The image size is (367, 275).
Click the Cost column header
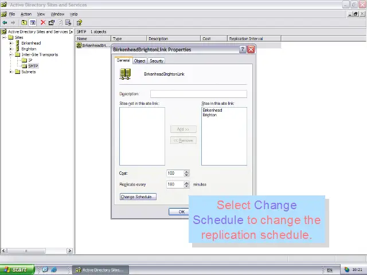[214, 38]
